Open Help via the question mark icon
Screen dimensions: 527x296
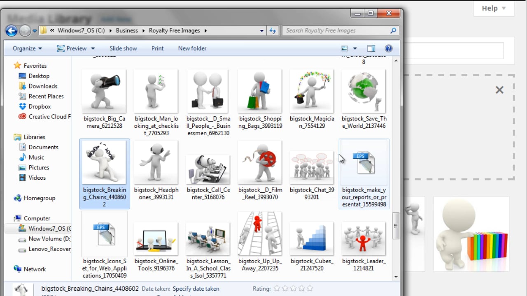point(388,48)
